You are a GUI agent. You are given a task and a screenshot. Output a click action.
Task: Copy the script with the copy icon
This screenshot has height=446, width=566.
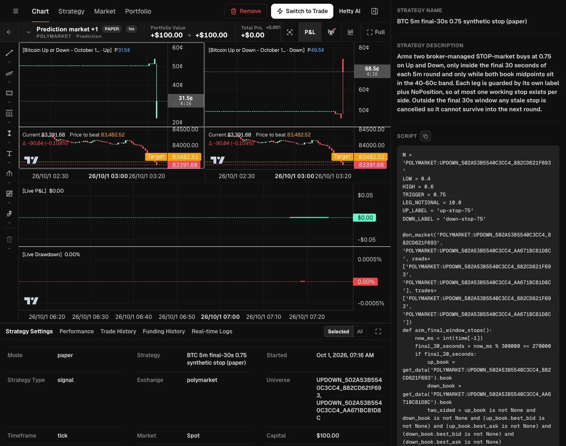(426, 136)
